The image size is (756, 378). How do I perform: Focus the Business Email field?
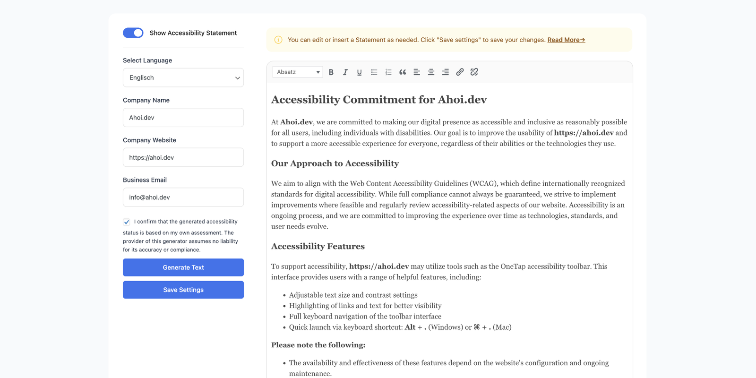click(x=183, y=198)
